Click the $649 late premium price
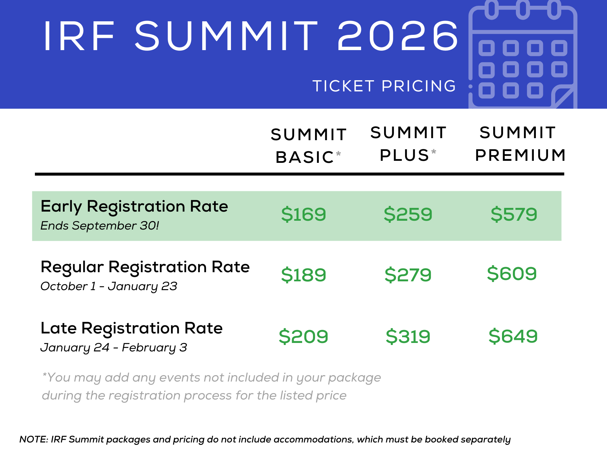The width and height of the screenshot is (607, 455). click(x=513, y=336)
